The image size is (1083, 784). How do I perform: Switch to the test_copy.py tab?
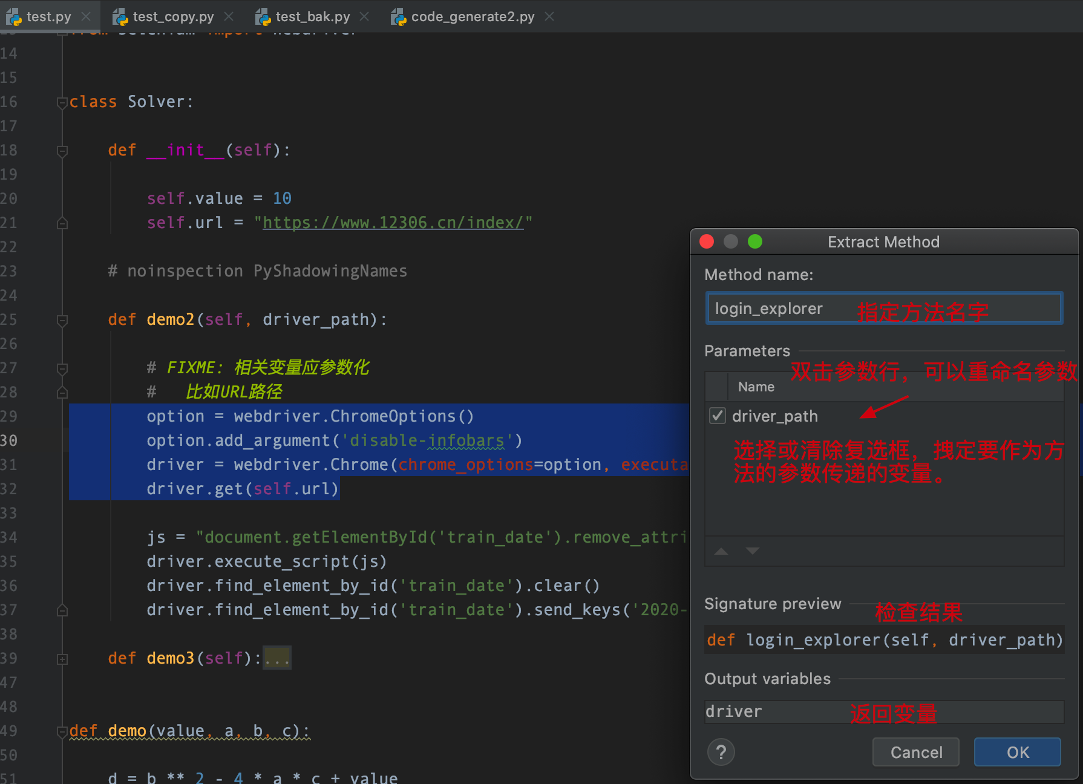click(x=173, y=16)
